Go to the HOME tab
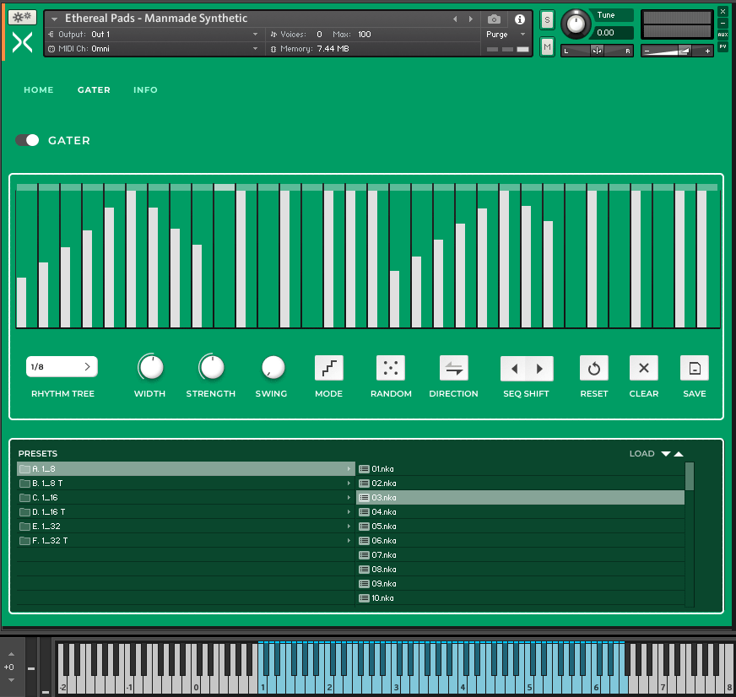This screenshot has height=697, width=736. click(39, 89)
